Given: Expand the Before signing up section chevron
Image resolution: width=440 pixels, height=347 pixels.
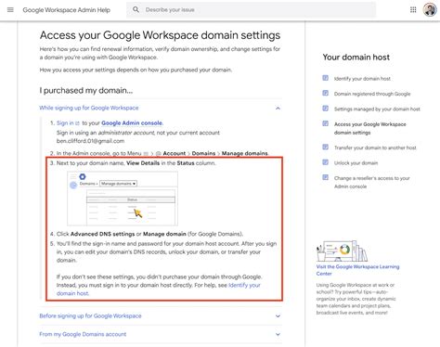Looking at the screenshot, I should point(278,316).
